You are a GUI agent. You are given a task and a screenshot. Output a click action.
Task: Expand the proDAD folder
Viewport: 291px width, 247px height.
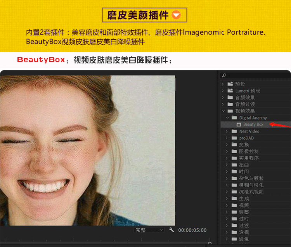point(227,138)
